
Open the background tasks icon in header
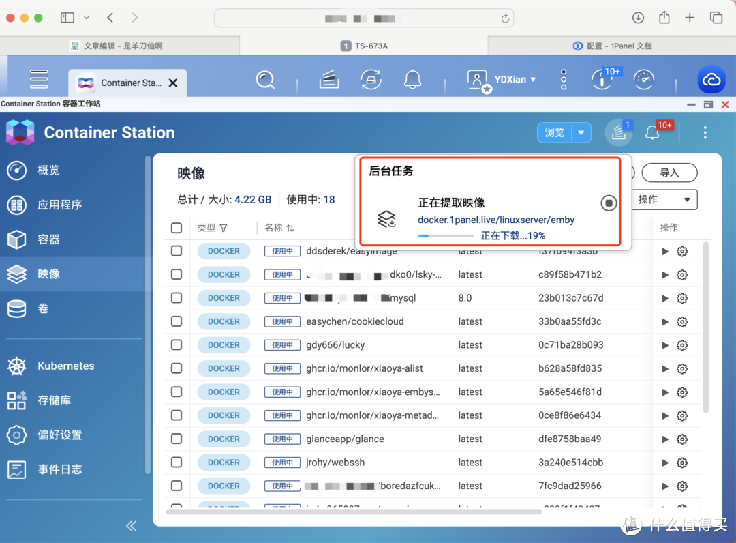point(619,132)
